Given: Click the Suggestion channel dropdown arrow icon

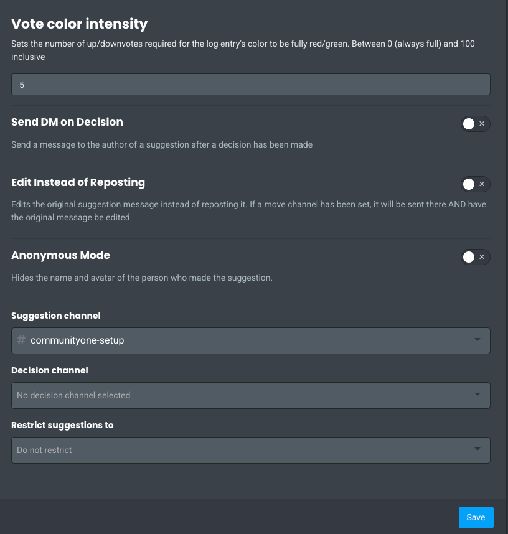Looking at the screenshot, I should point(477,340).
